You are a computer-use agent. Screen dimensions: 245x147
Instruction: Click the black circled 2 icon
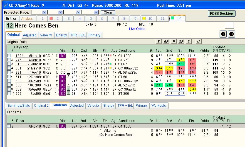223,34
